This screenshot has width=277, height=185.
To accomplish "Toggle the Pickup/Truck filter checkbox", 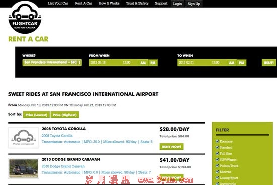I will 217,165.
